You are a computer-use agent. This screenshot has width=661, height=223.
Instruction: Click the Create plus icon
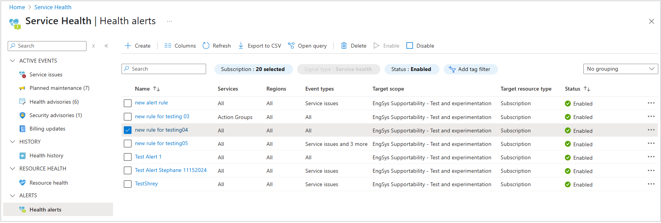point(128,46)
